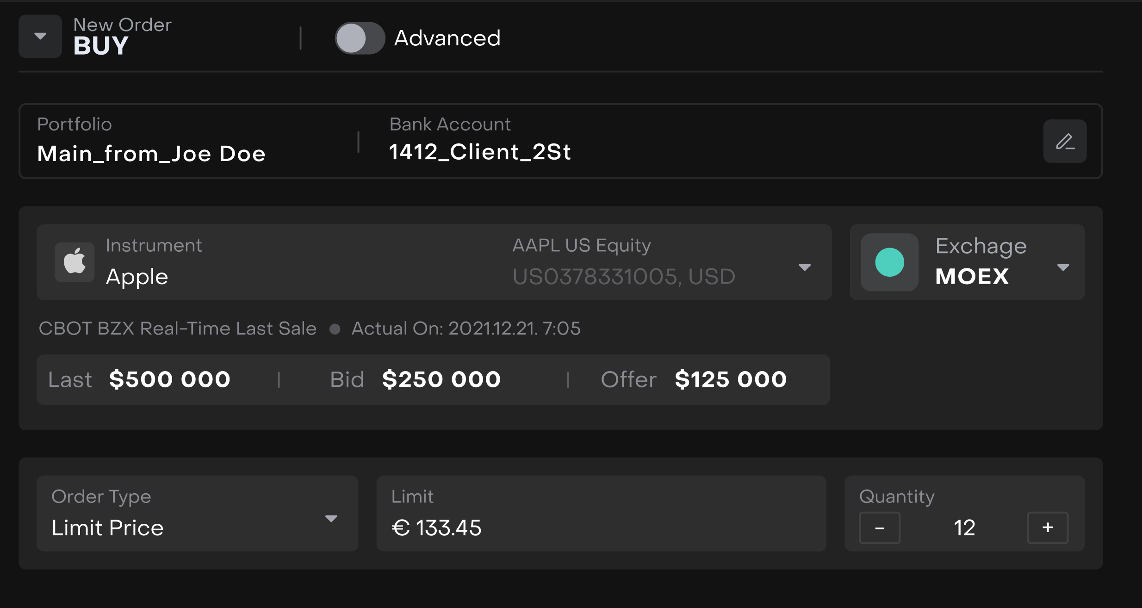Expand the Exchange MOEX dropdown arrow

pos(1063,267)
